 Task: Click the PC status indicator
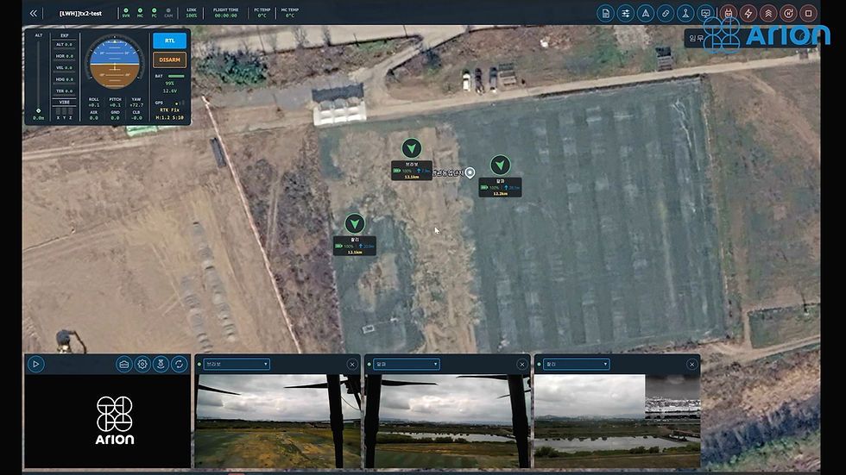pos(155,13)
